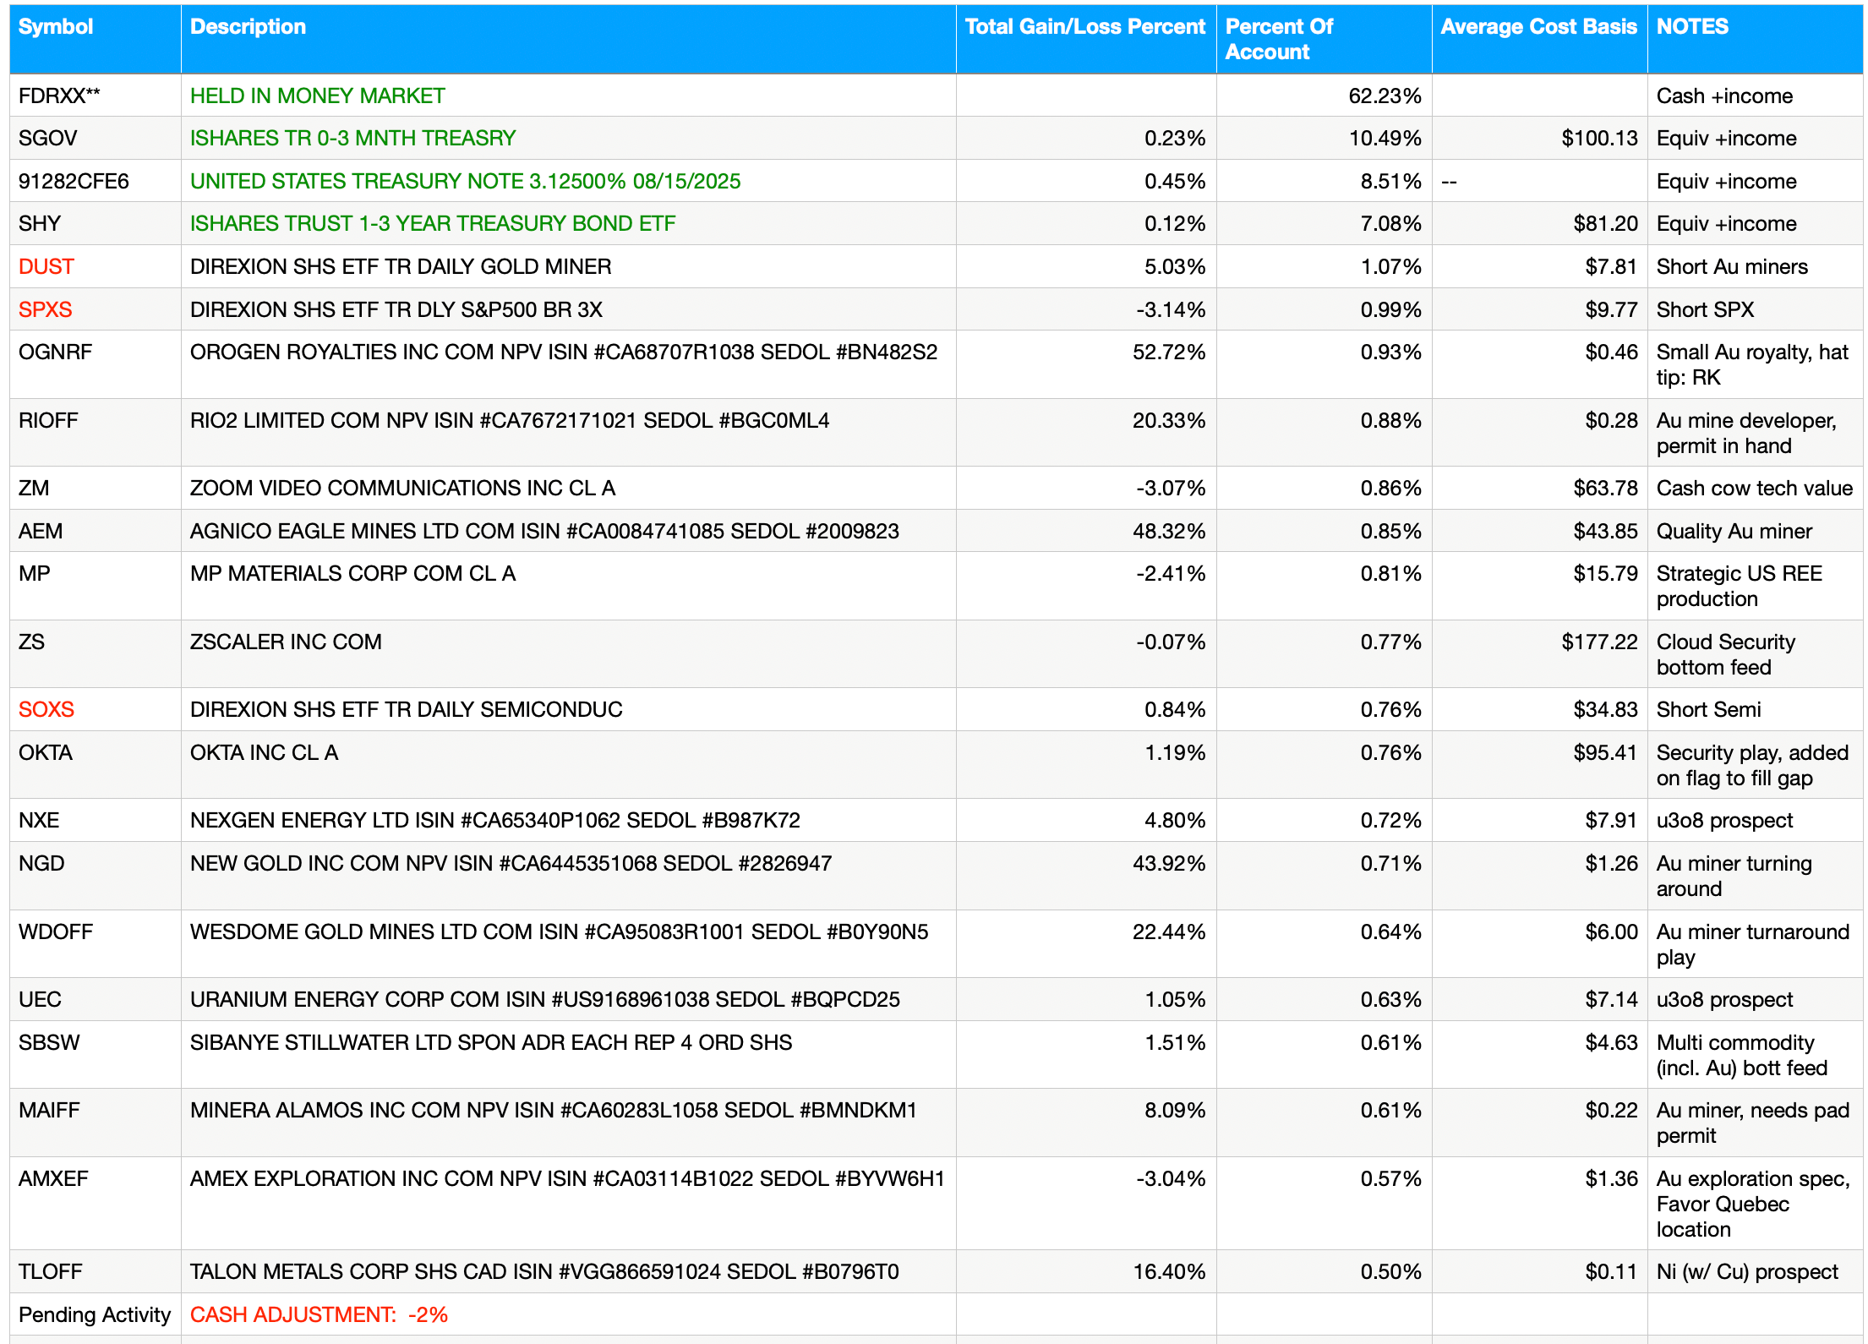The width and height of the screenshot is (1868, 1344).
Task: Click the Au exploration spec note
Action: click(1754, 1204)
